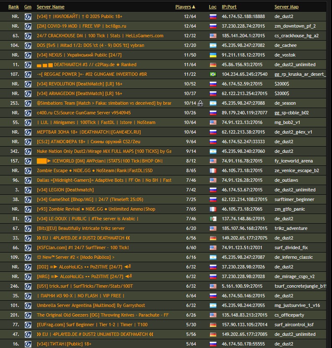Click game icon for ТИТАН Public 18+ row
This screenshot has width=332, height=348.
pos(28,344)
